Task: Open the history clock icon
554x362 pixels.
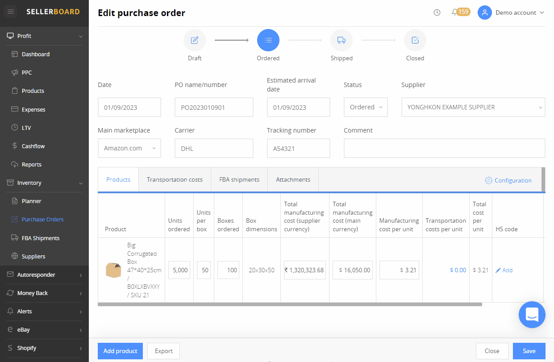Action: pyautogui.click(x=437, y=12)
